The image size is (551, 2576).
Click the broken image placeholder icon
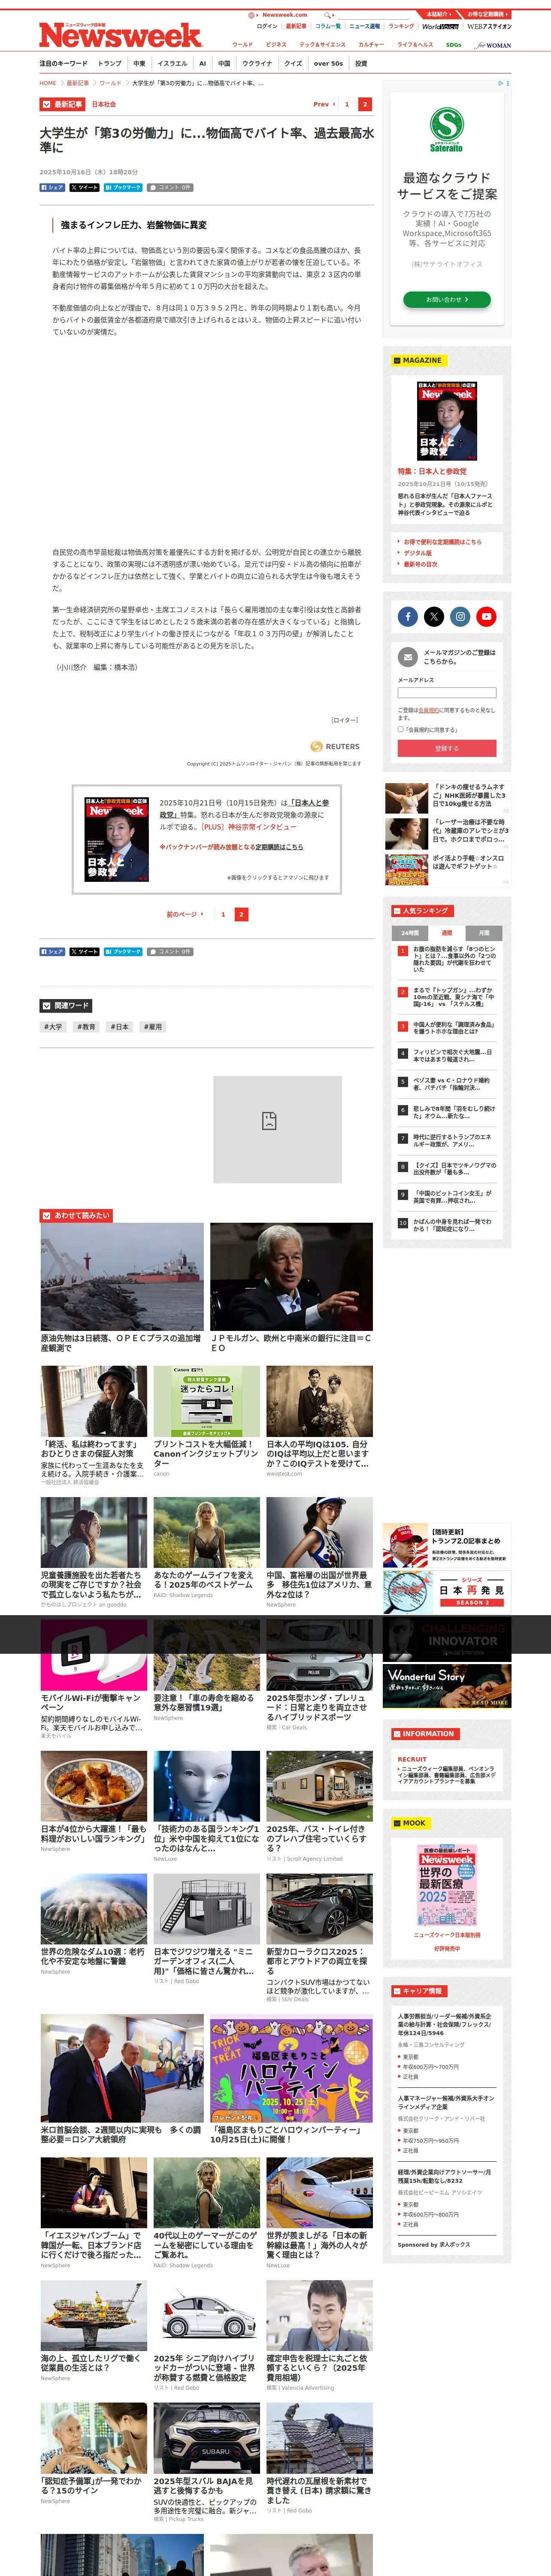pyautogui.click(x=269, y=1121)
